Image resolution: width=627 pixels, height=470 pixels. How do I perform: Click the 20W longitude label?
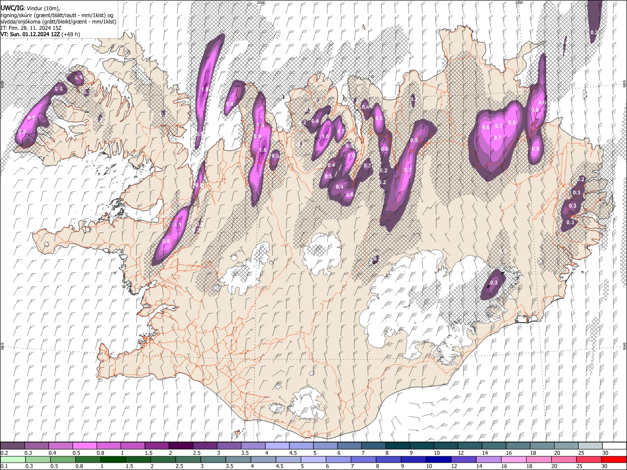[x=261, y=2]
